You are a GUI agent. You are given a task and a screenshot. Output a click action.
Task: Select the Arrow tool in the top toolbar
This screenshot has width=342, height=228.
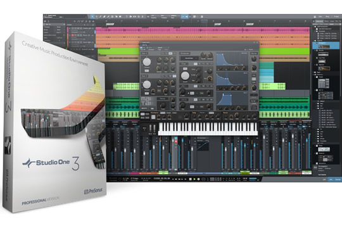click(92, 17)
